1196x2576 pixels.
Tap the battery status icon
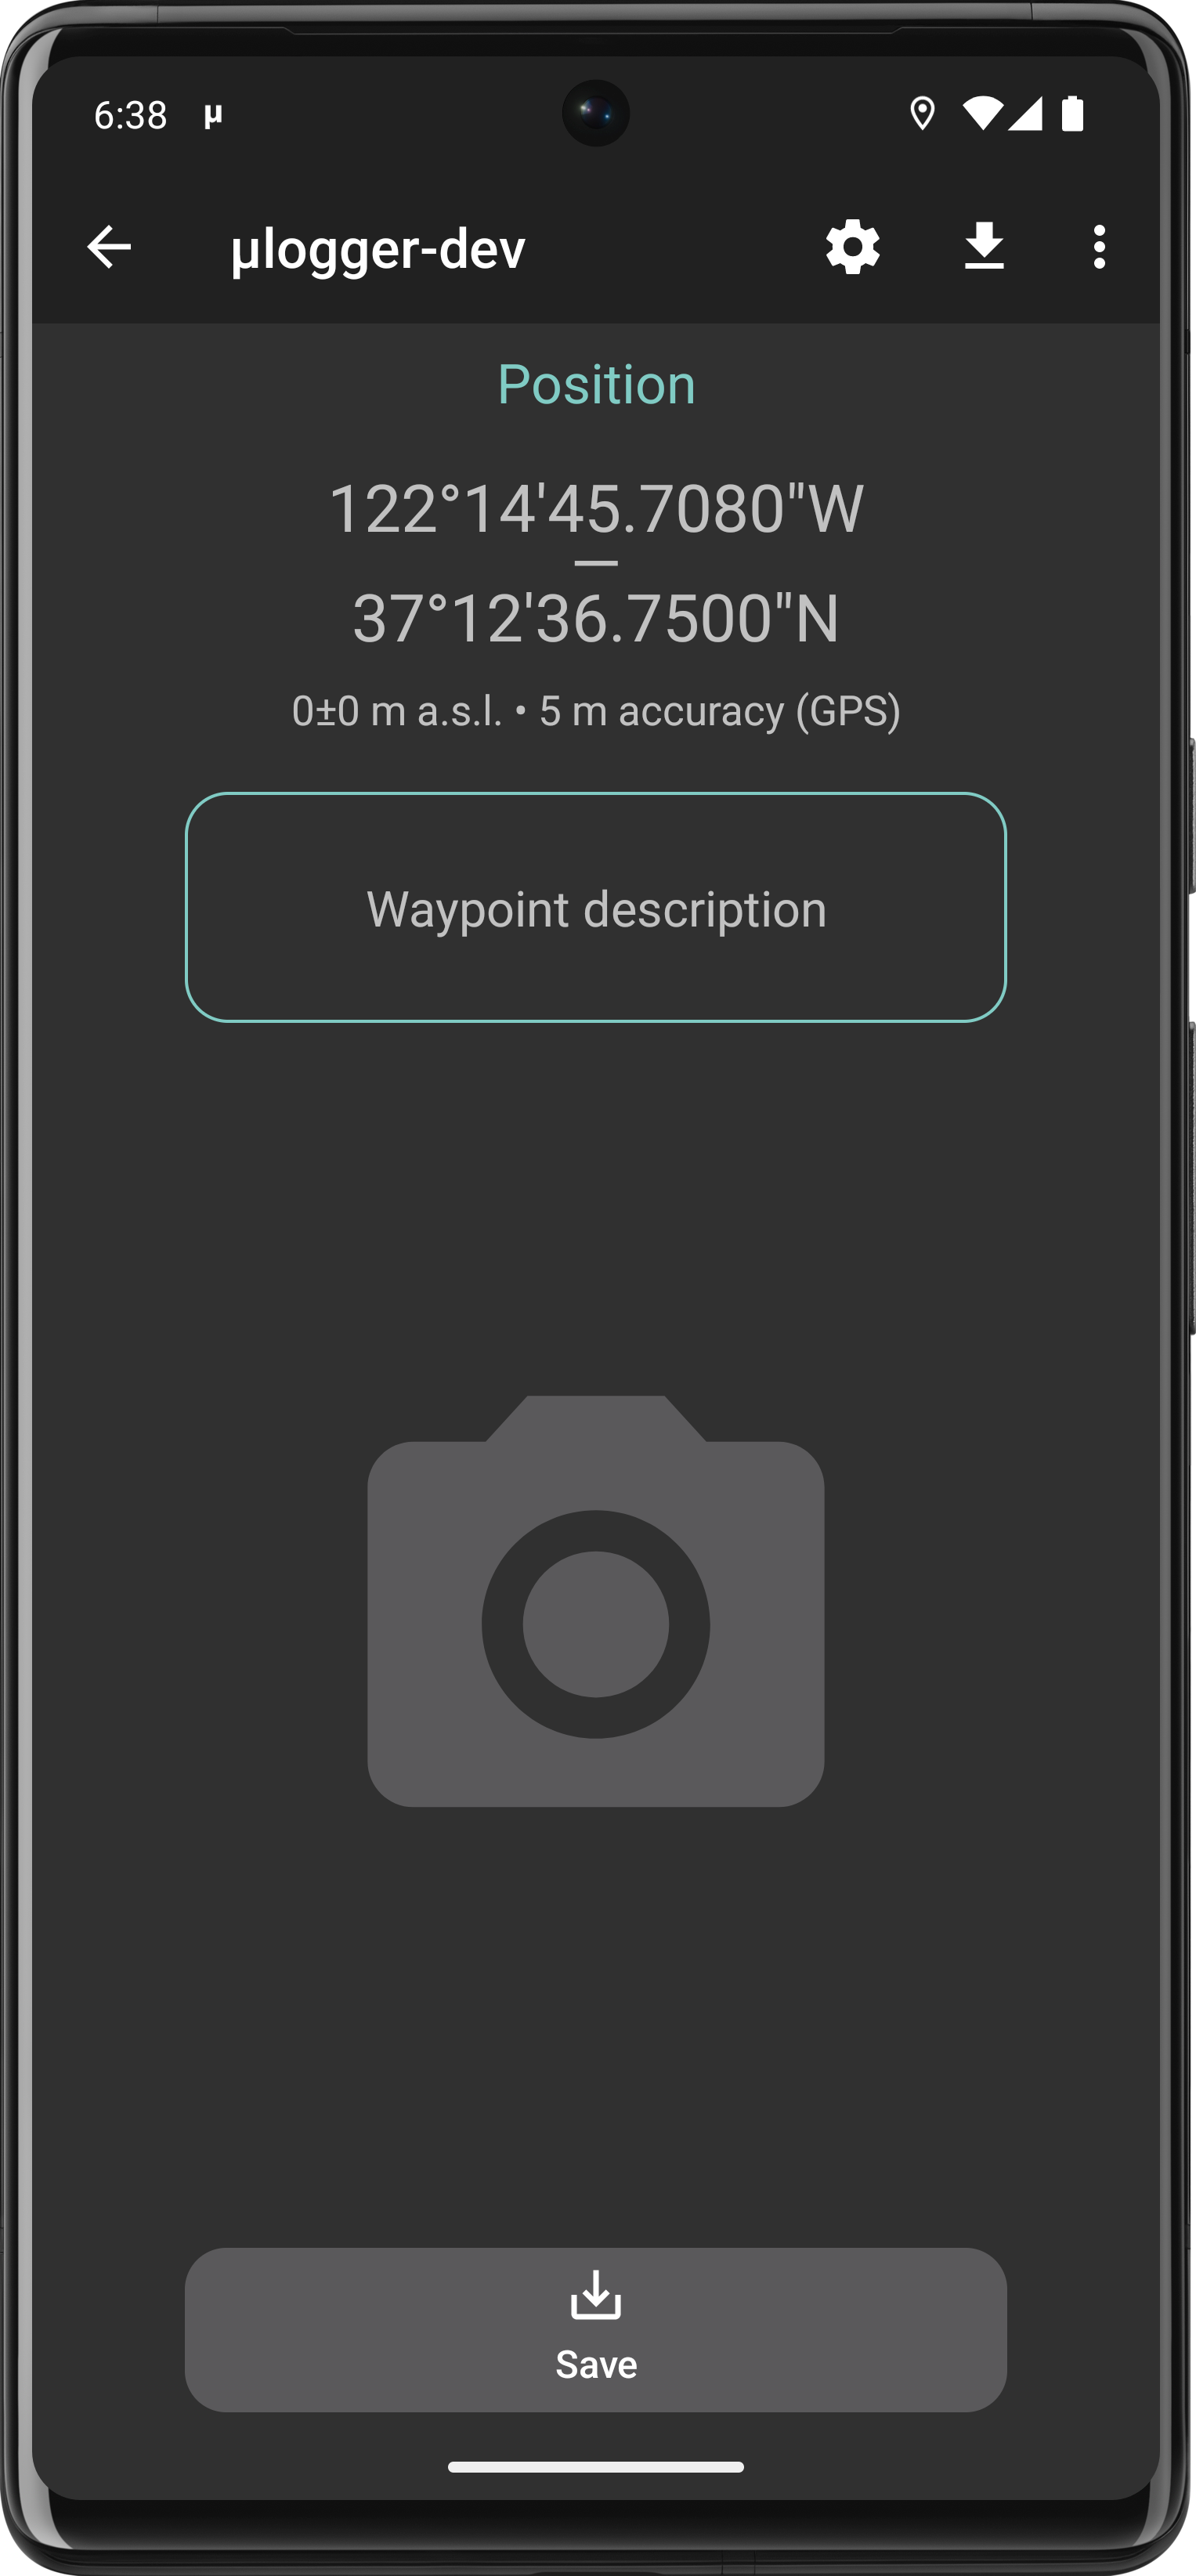coord(1072,114)
